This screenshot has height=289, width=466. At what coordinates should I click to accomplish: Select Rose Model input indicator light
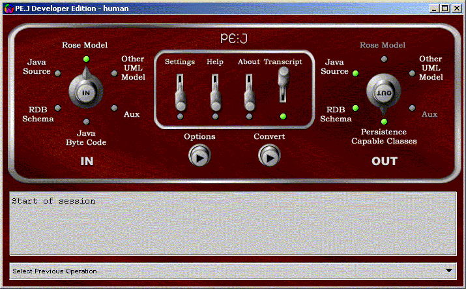point(86,59)
